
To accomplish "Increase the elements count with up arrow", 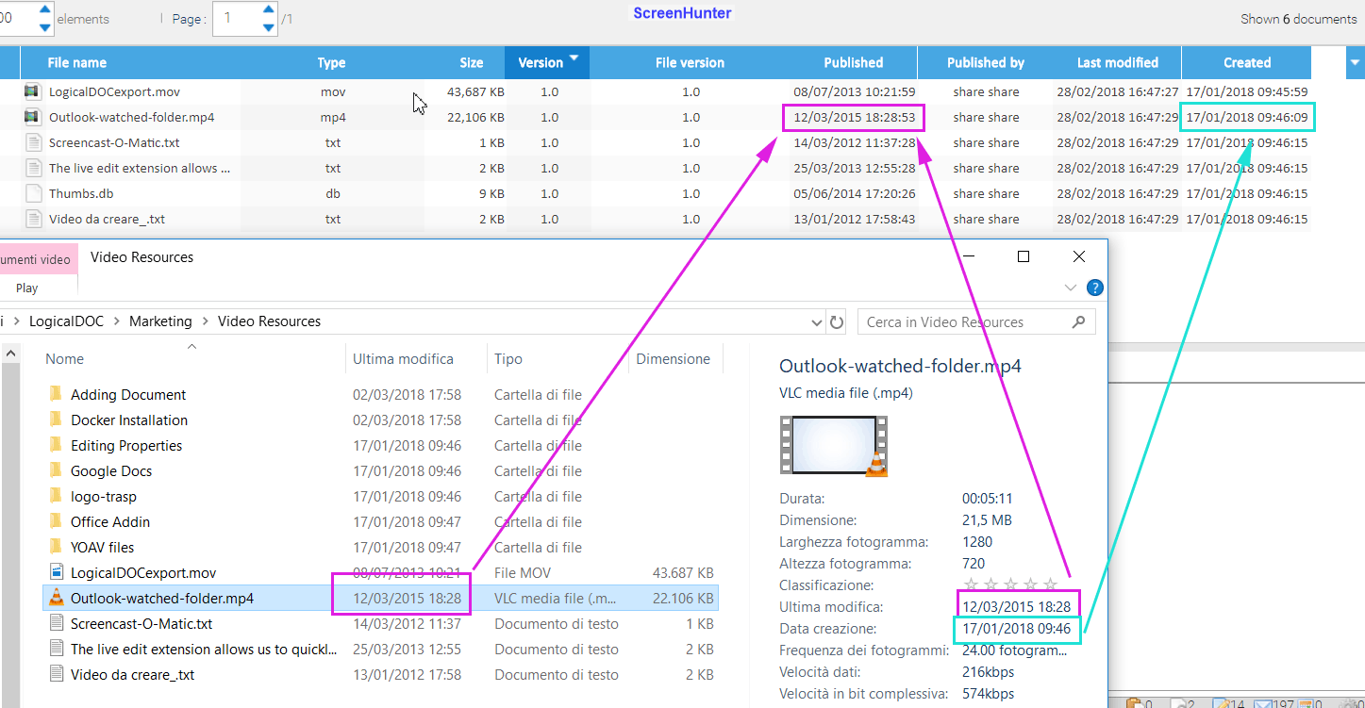I will (x=44, y=9).
